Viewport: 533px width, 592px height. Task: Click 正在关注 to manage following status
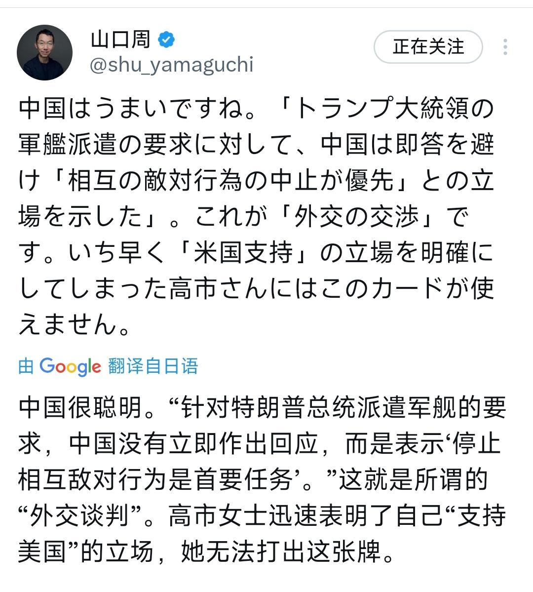tap(427, 47)
